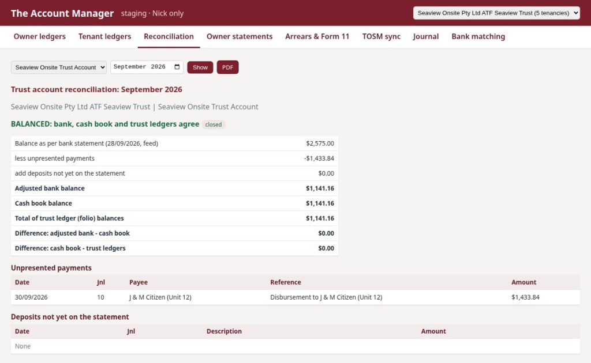This screenshot has width=591, height=363.
Task: Open the Bank matching tab
Action: pyautogui.click(x=478, y=36)
